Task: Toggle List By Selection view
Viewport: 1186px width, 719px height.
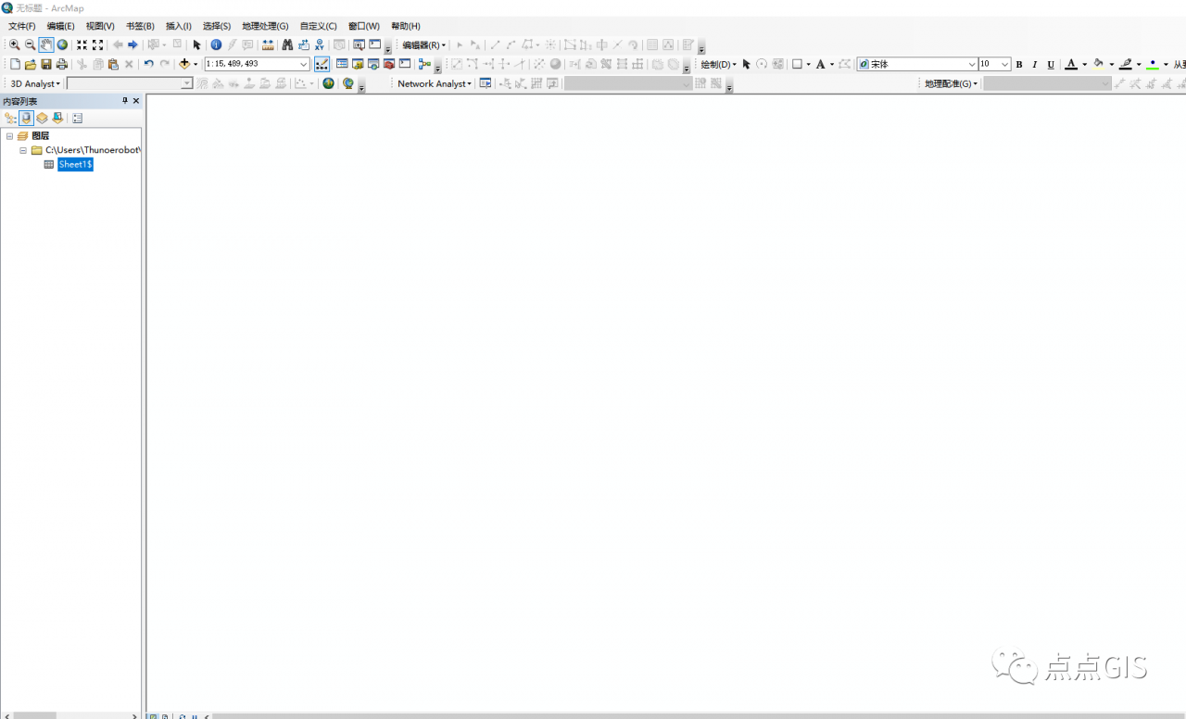Action: click(x=57, y=118)
